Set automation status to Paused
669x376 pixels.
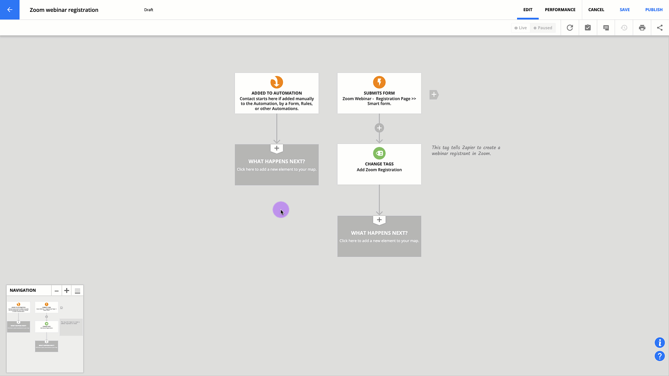[543, 28]
